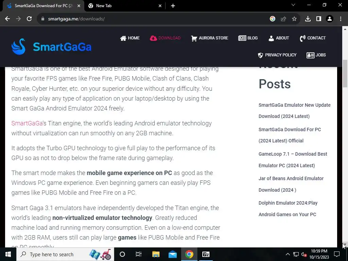Click the padlock site info icon
This screenshot has height=261, width=348.
tap(43, 19)
